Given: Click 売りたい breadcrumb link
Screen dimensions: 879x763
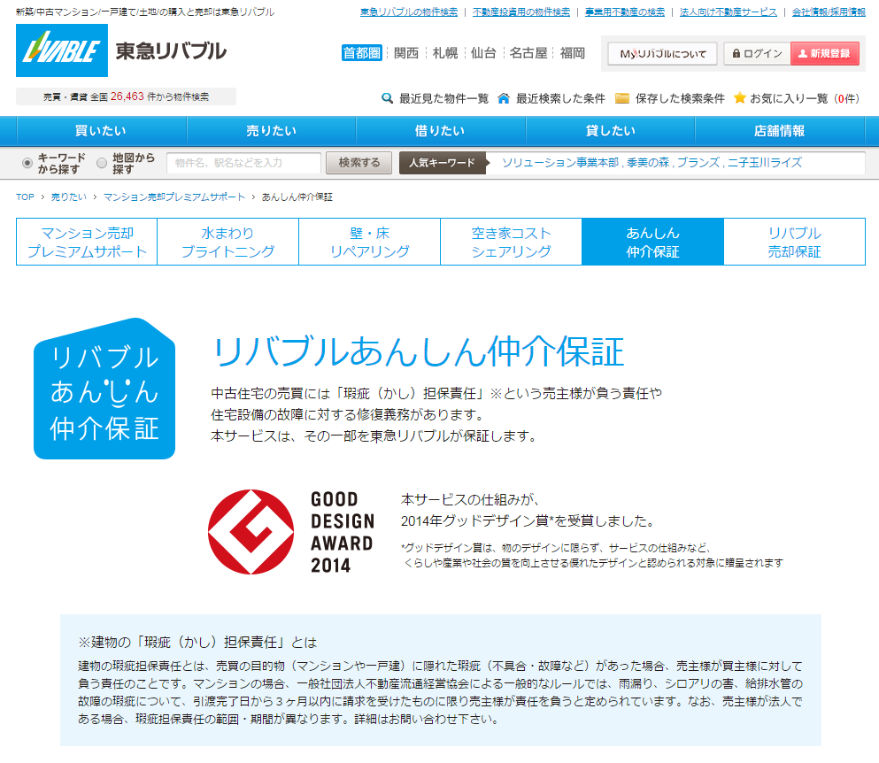Looking at the screenshot, I should coord(69,197).
